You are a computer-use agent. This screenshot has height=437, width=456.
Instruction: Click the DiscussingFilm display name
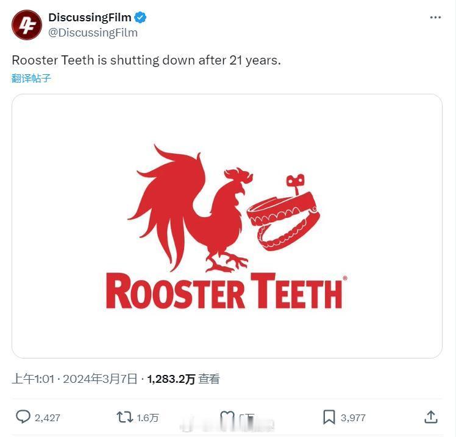90,18
